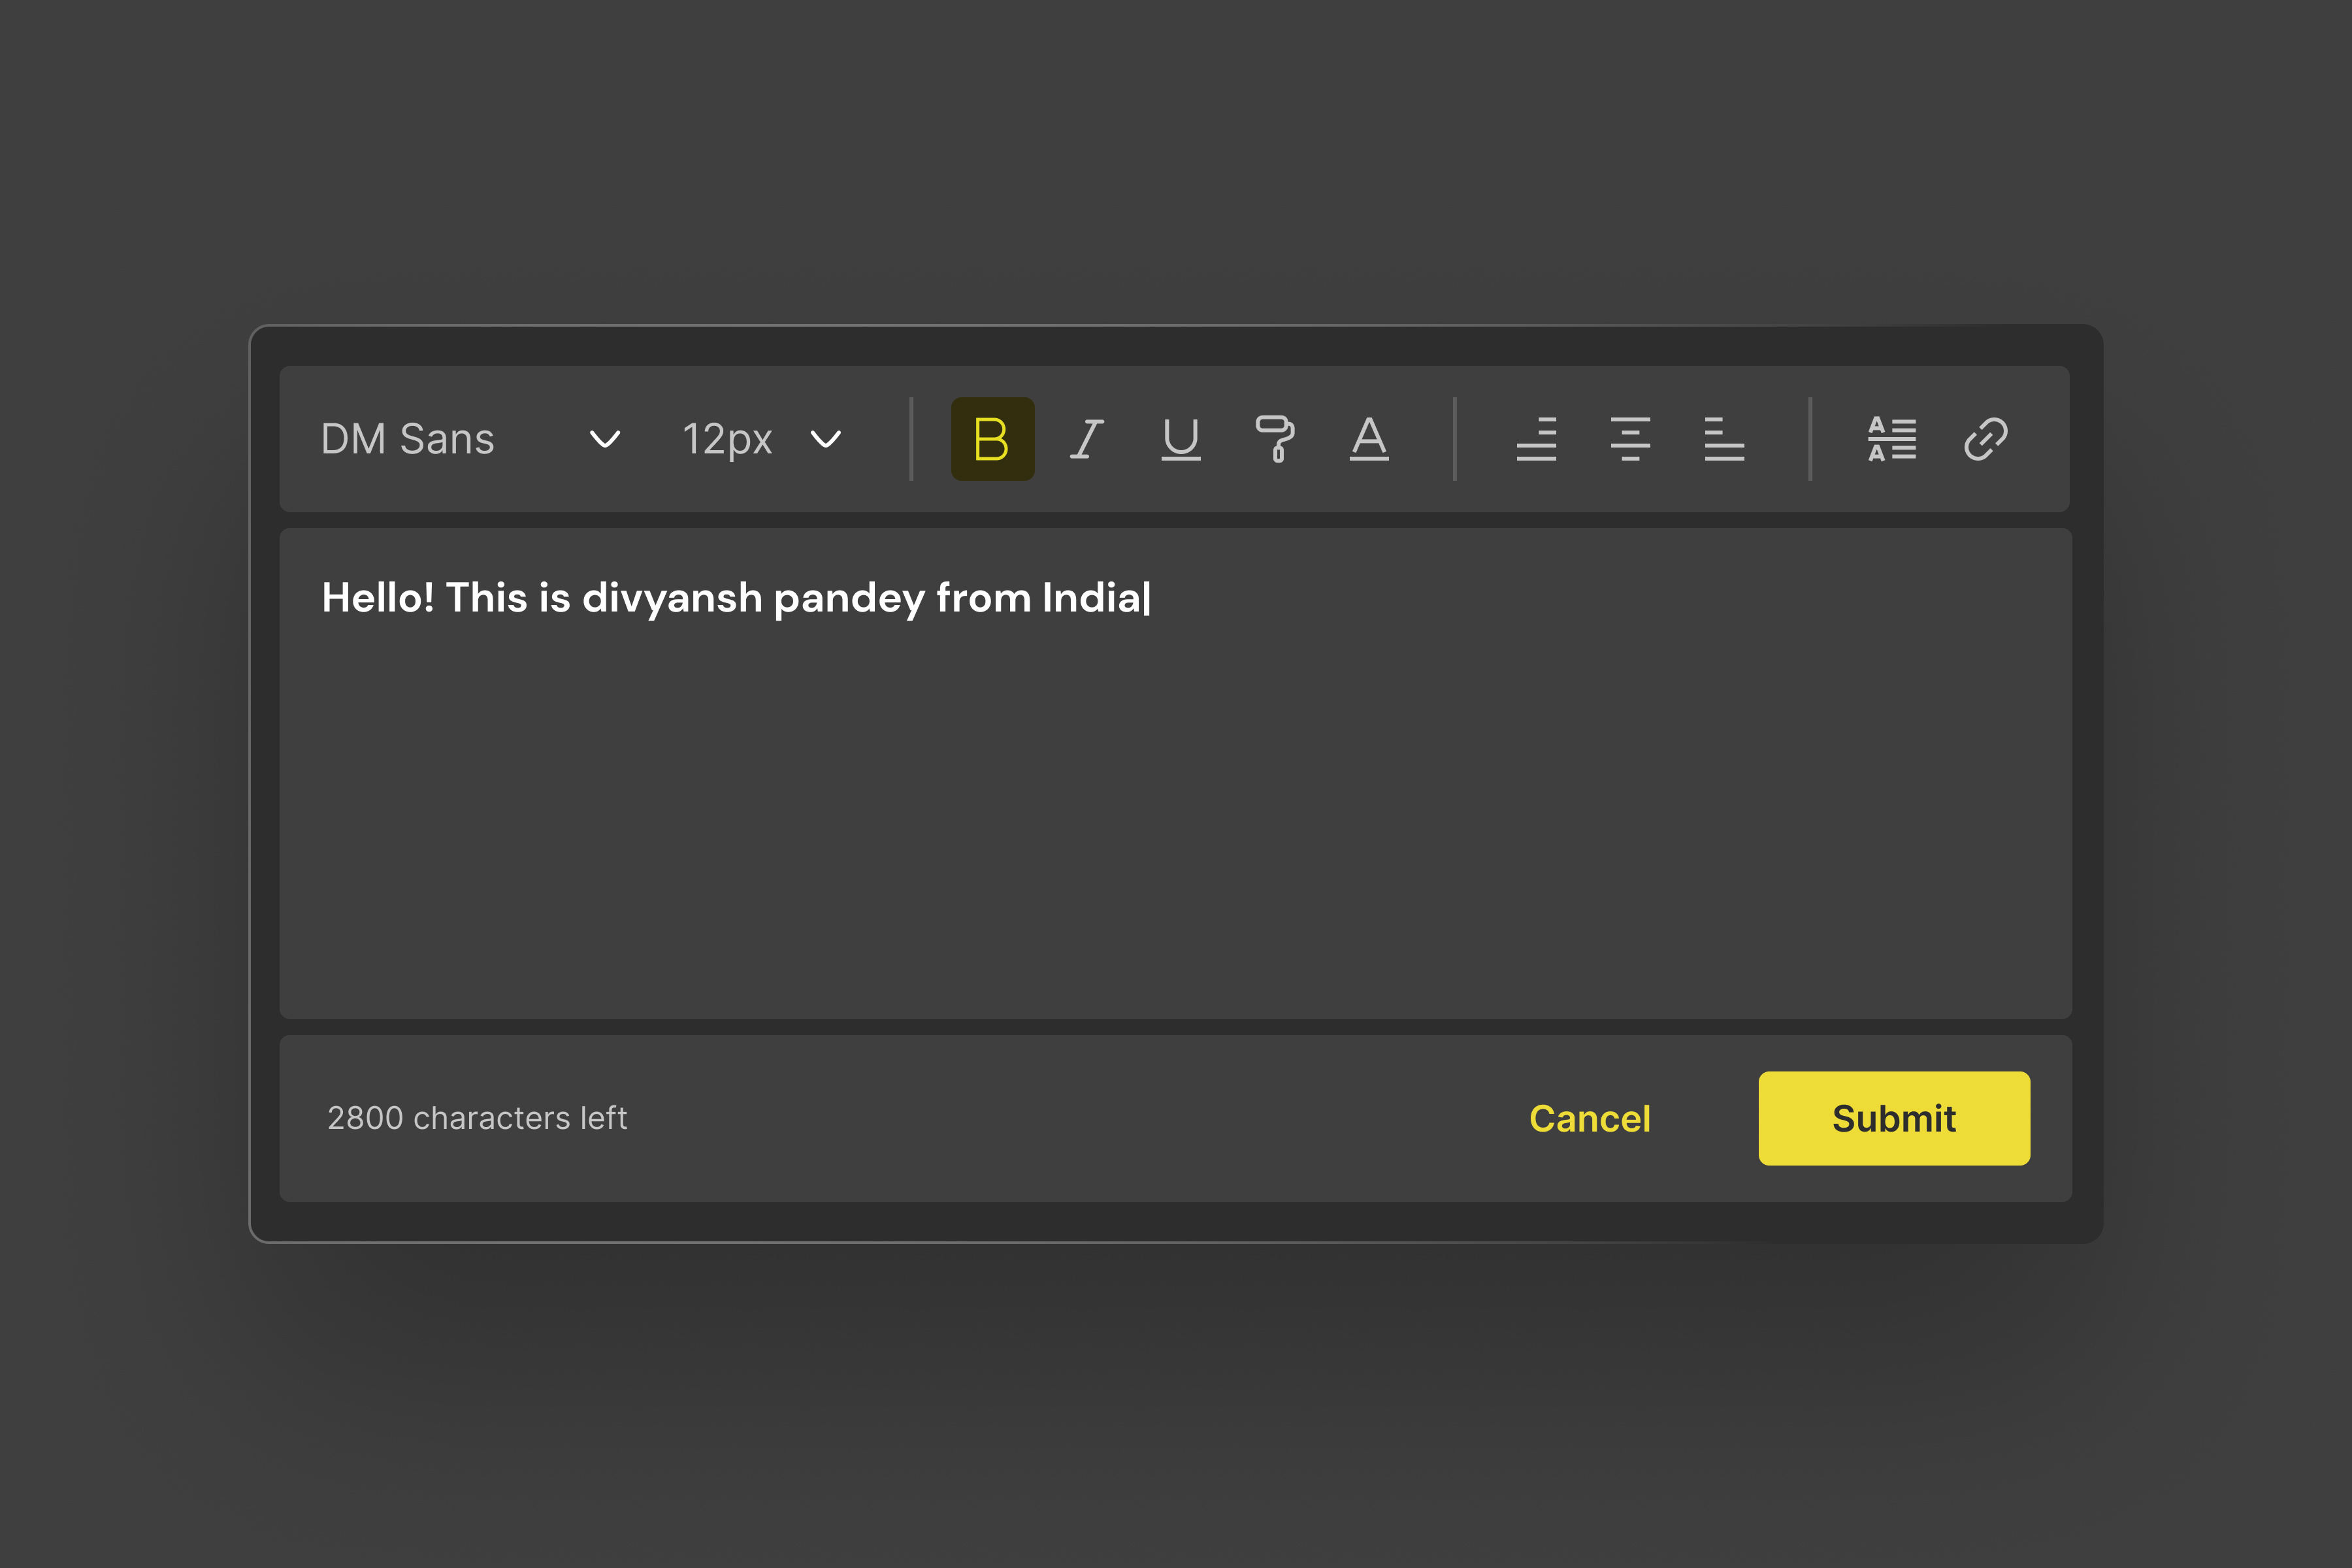Open the line spacing options icon

pyautogui.click(x=1892, y=439)
